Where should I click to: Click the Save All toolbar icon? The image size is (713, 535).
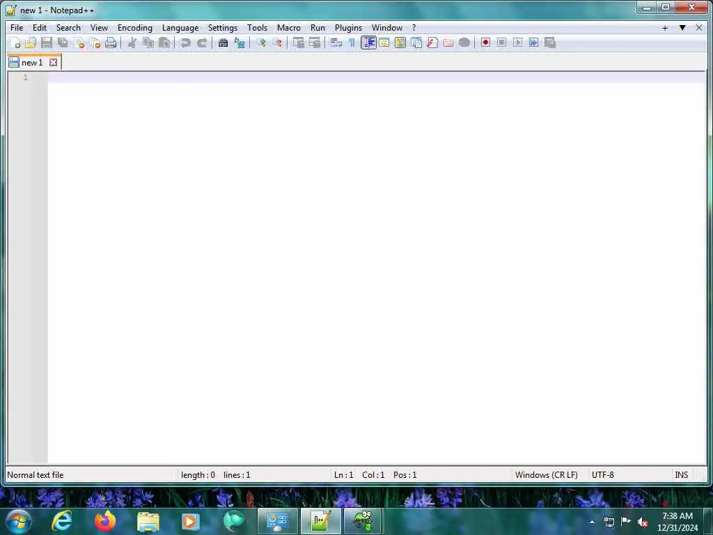(x=63, y=42)
